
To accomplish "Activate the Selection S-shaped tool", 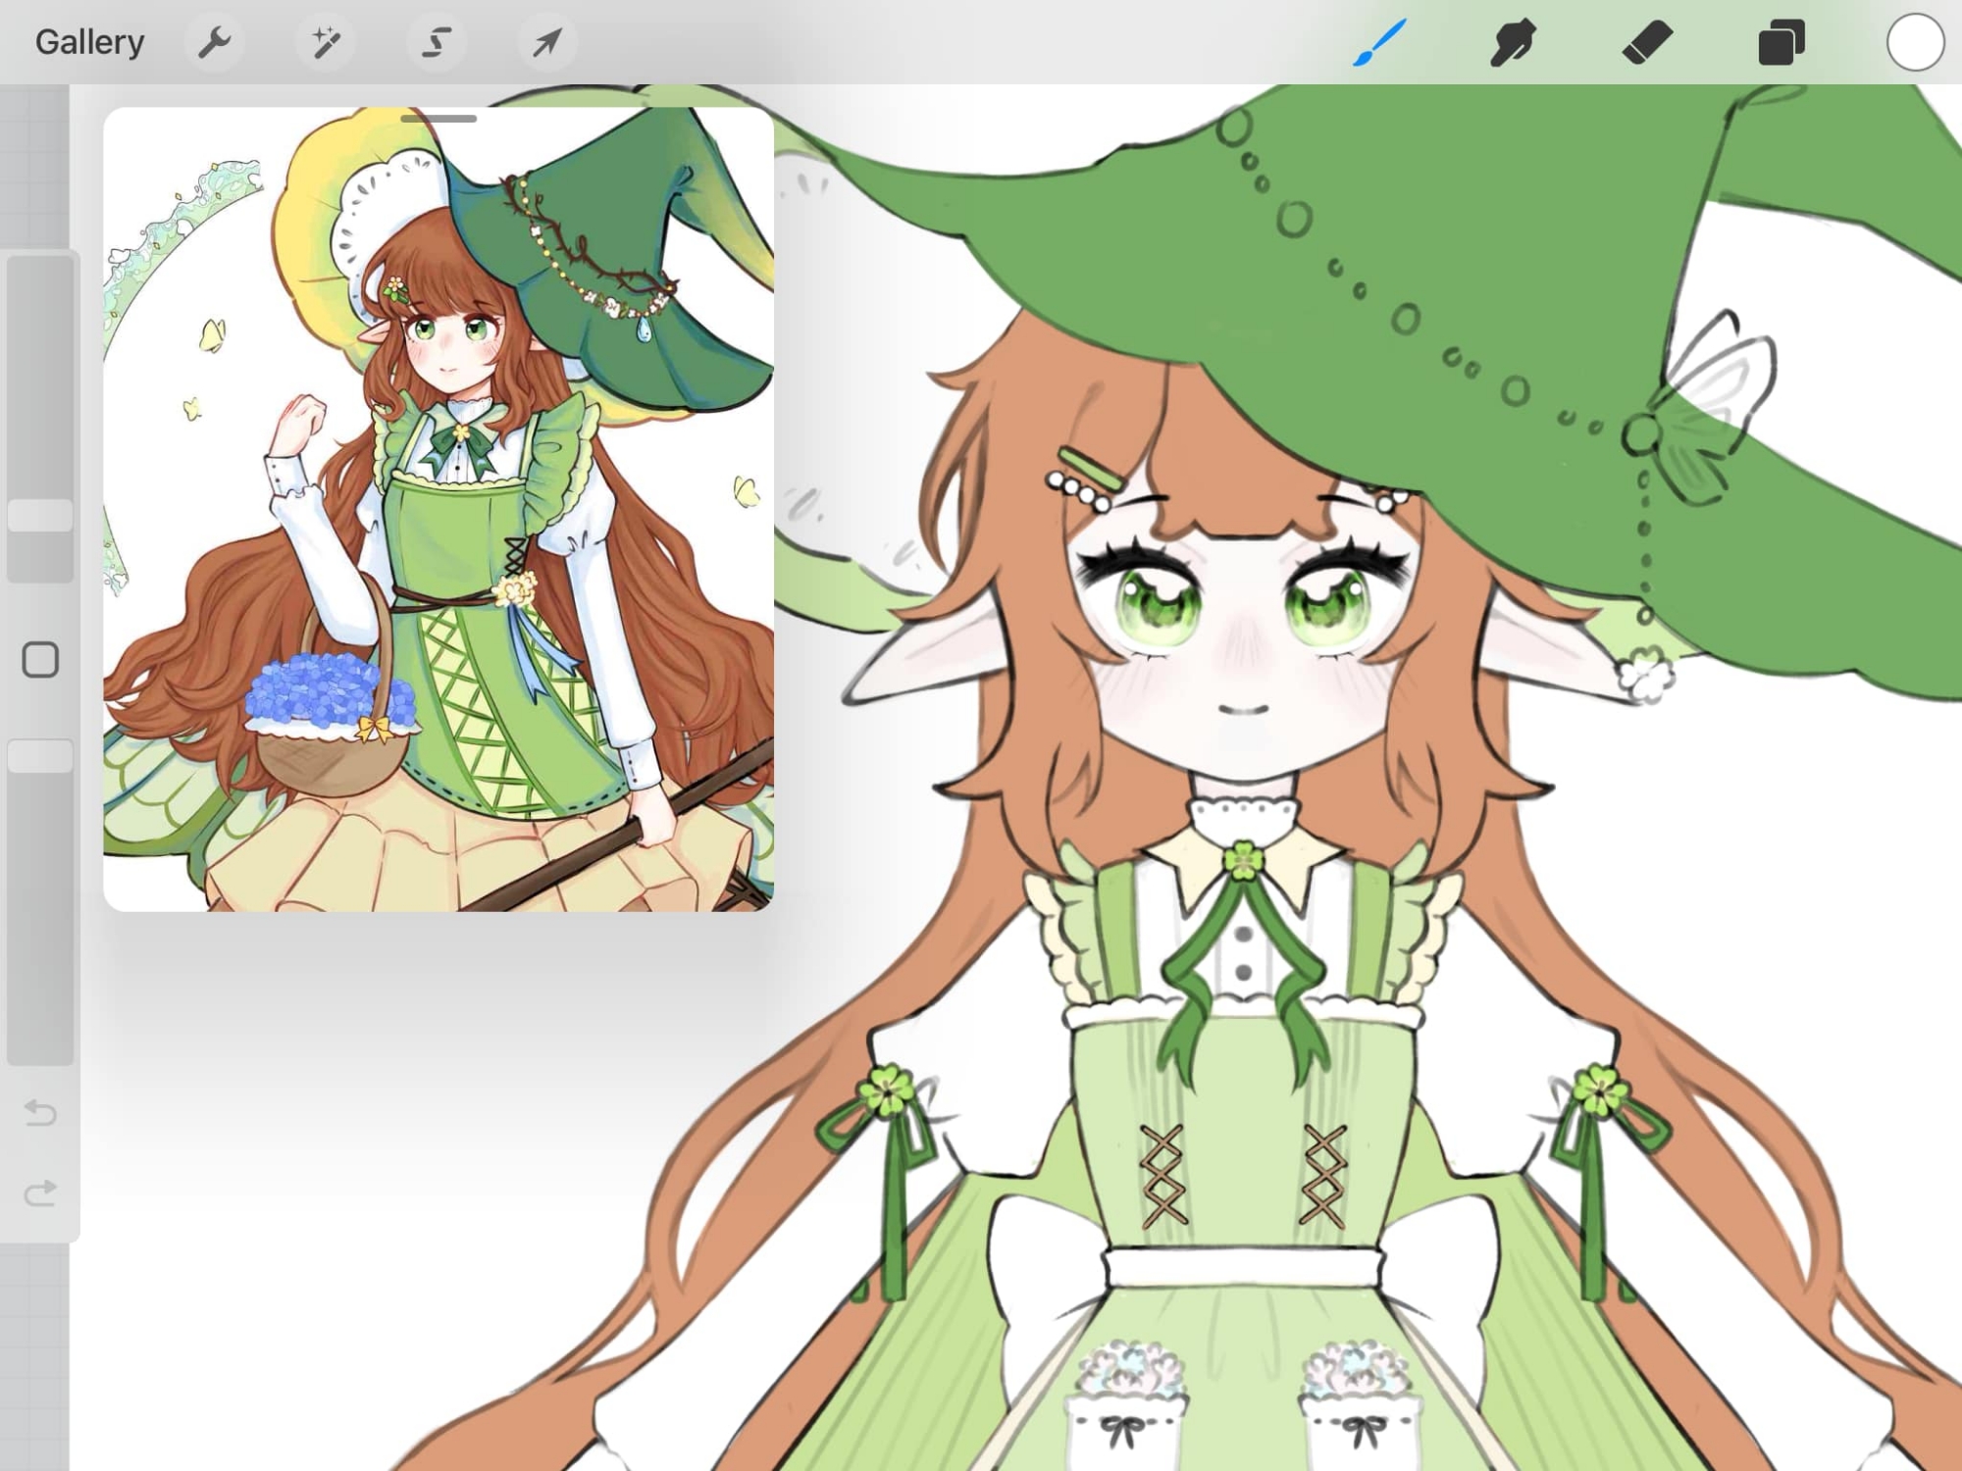I will point(437,42).
